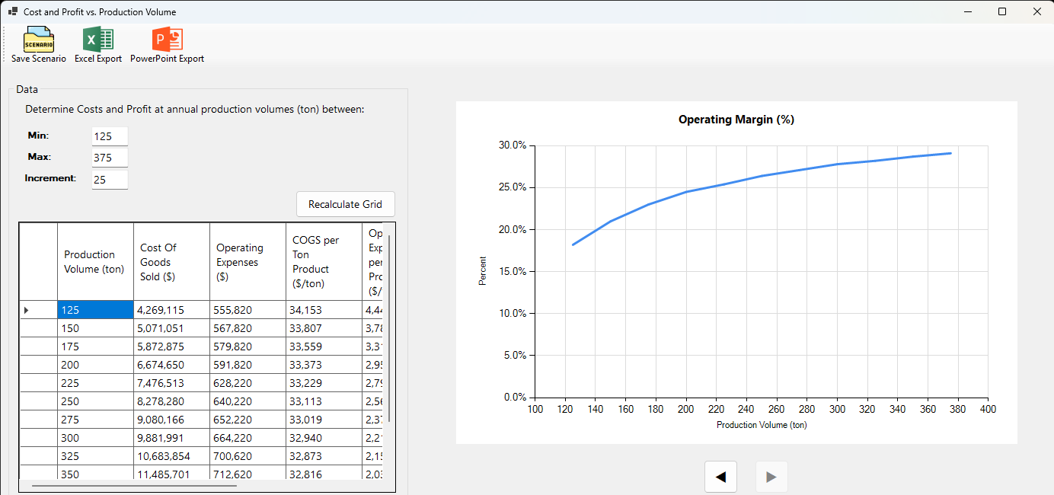1054x495 pixels.
Task: Focus the Min value input field
Action: [x=110, y=136]
